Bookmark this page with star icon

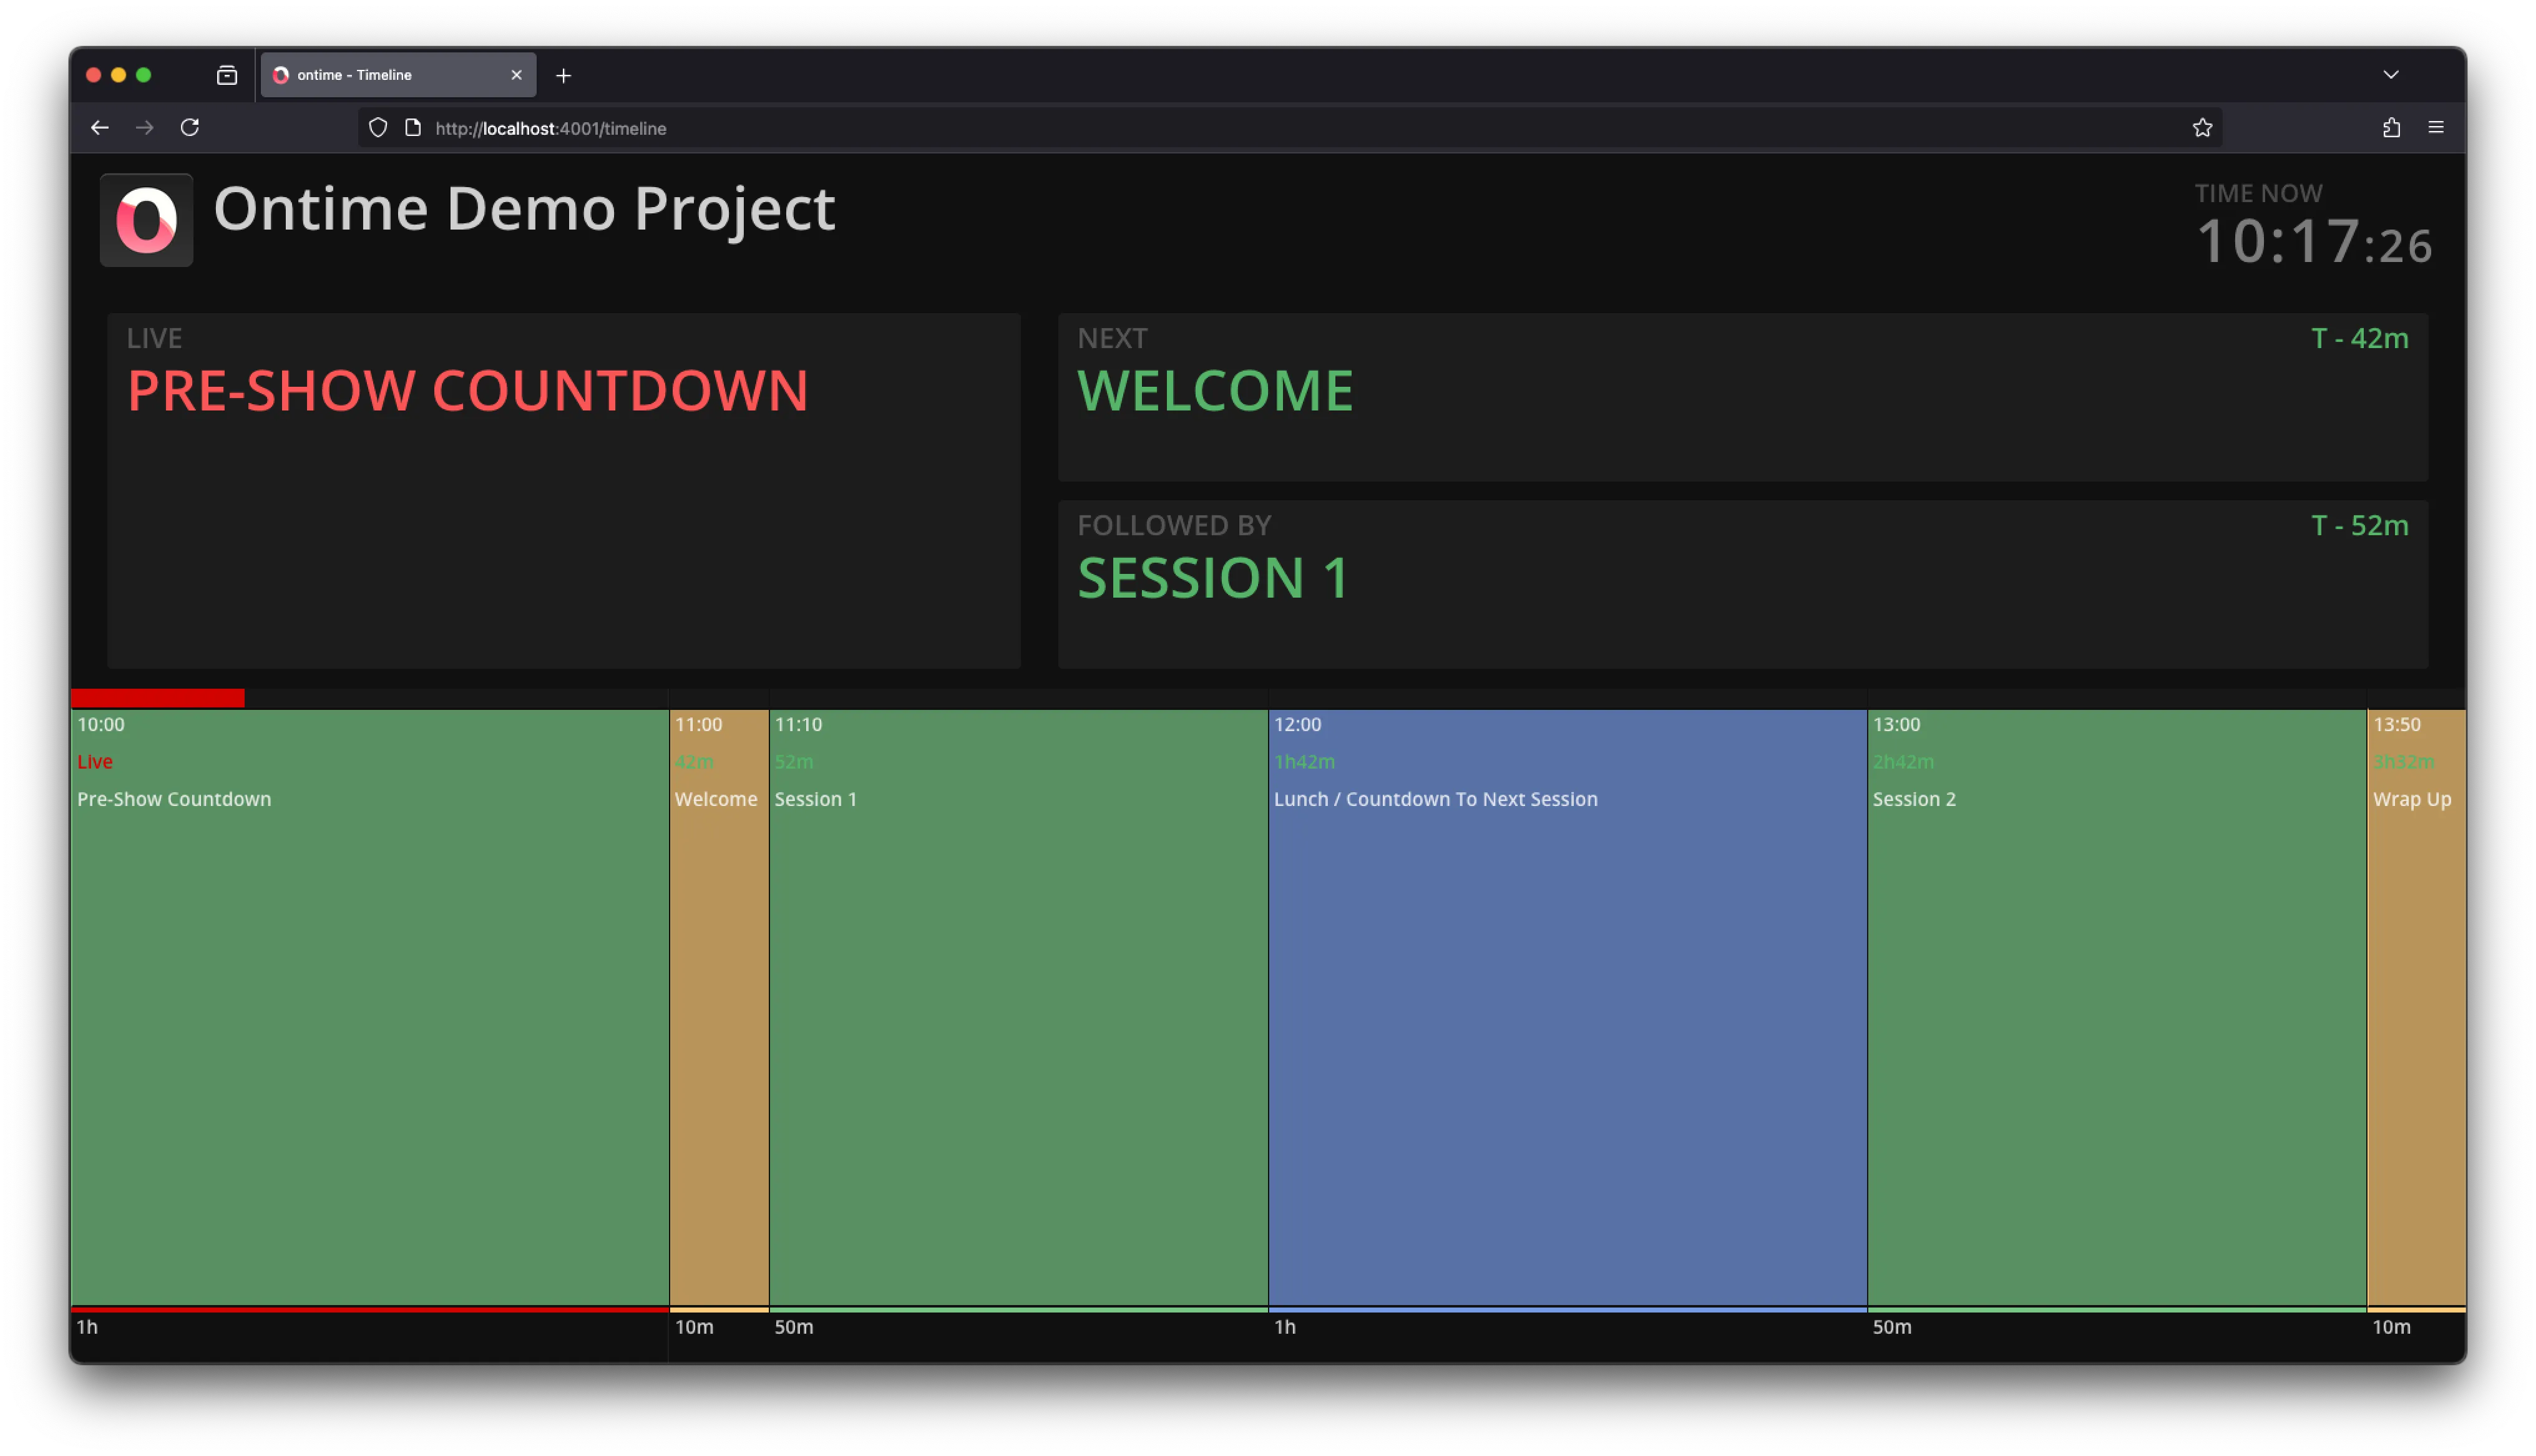(2202, 127)
